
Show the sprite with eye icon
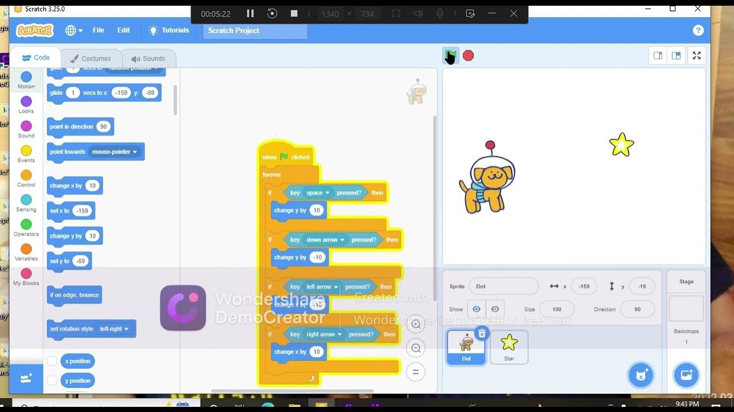pyautogui.click(x=477, y=309)
